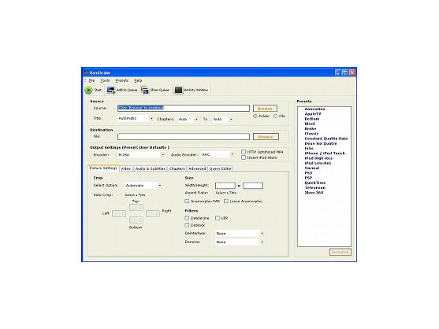
Task: Click the Source Browse button
Action: (x=265, y=109)
